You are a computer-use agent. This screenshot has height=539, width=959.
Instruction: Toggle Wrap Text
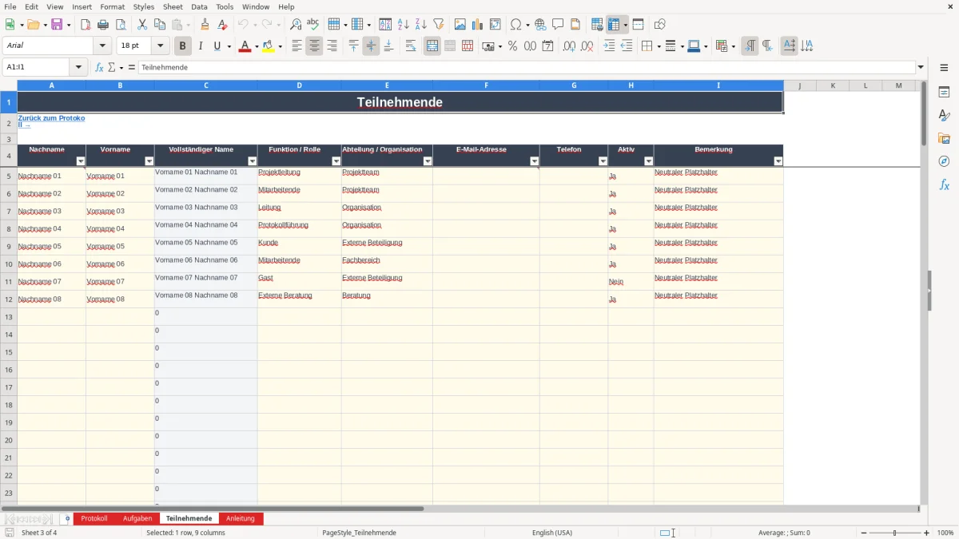coord(411,46)
